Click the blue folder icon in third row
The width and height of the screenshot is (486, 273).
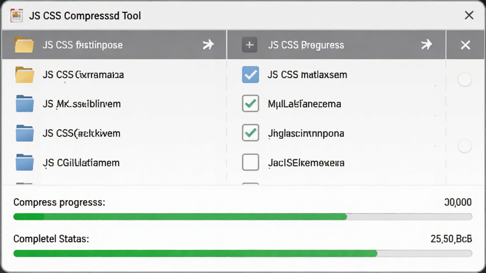[25, 133]
